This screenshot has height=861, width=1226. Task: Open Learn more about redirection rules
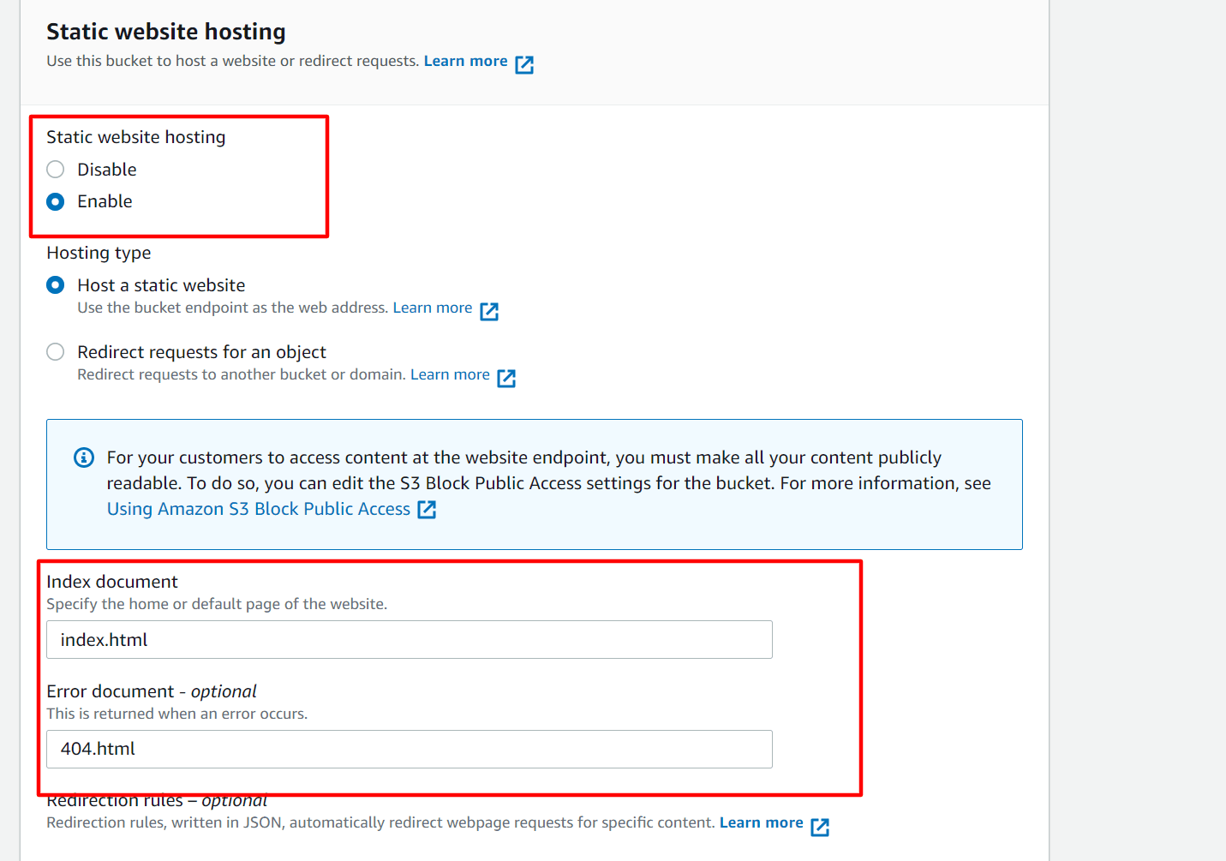[761, 822]
